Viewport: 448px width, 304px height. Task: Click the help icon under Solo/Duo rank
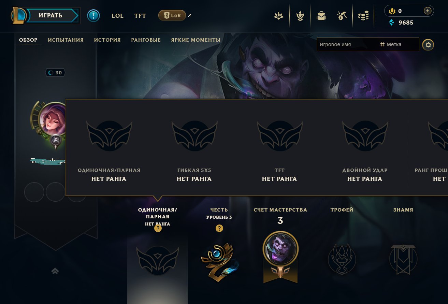click(x=158, y=229)
